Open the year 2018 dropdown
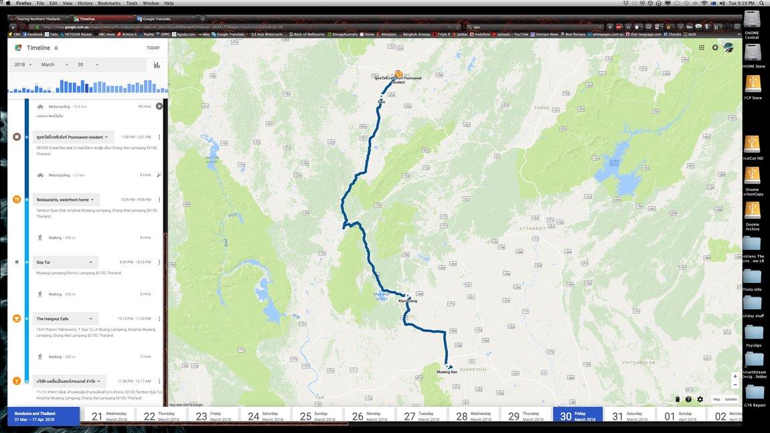The image size is (770, 433). [x=23, y=65]
